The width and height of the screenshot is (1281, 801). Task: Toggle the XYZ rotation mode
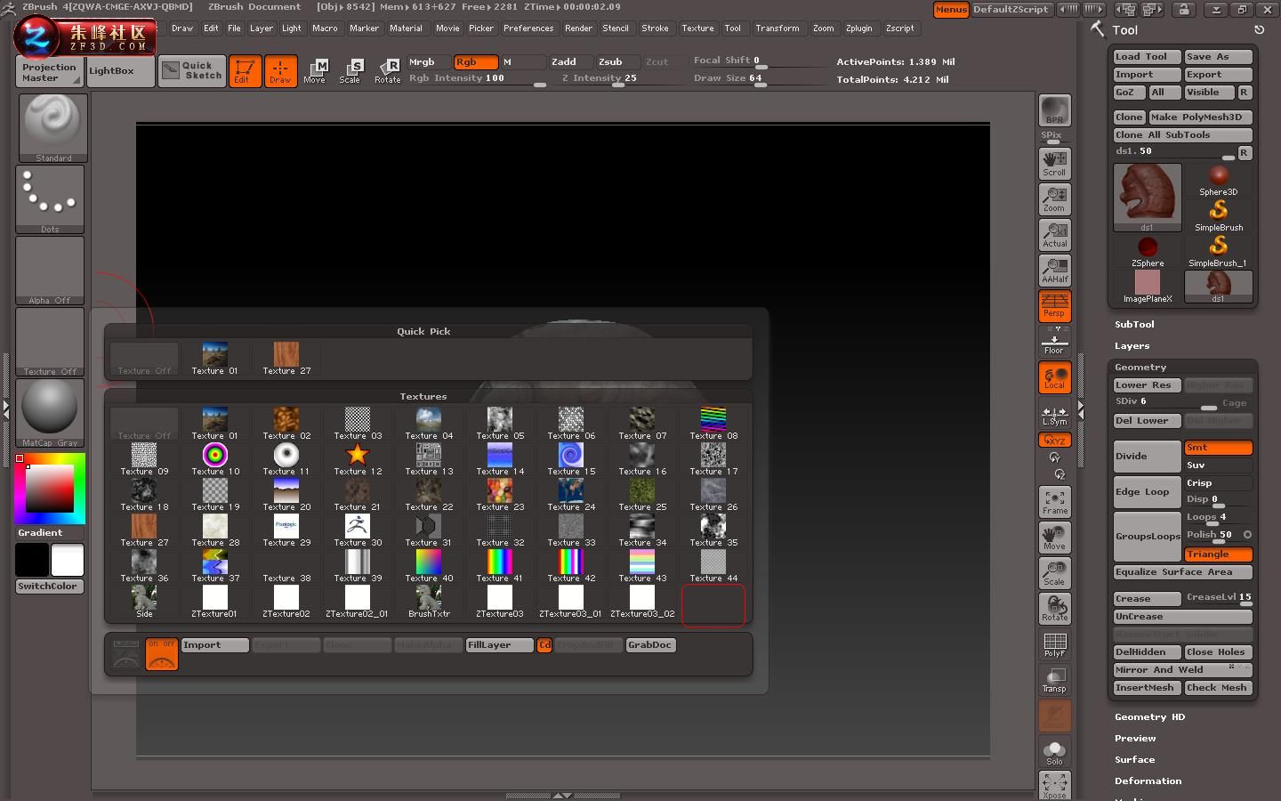[1054, 441]
